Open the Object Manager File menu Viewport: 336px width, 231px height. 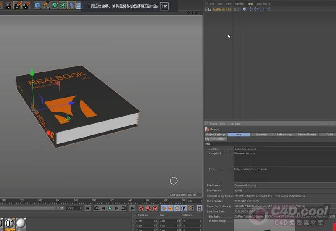point(212,4)
